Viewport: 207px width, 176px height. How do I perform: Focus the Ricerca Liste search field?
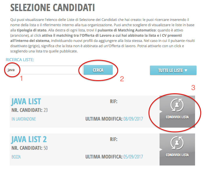tap(44, 70)
